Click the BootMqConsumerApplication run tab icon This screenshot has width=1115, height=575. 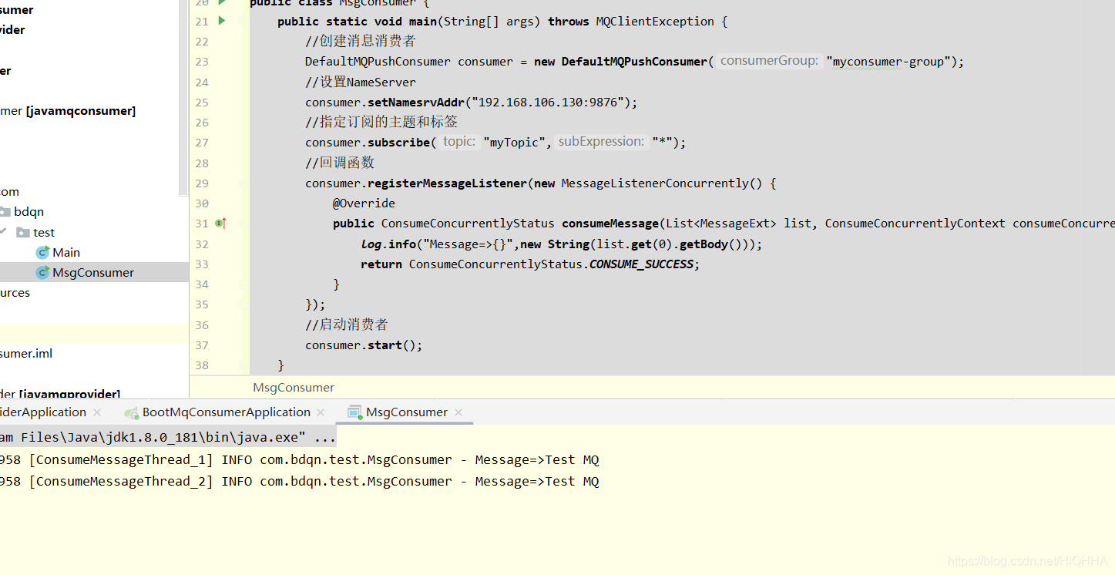(x=132, y=412)
